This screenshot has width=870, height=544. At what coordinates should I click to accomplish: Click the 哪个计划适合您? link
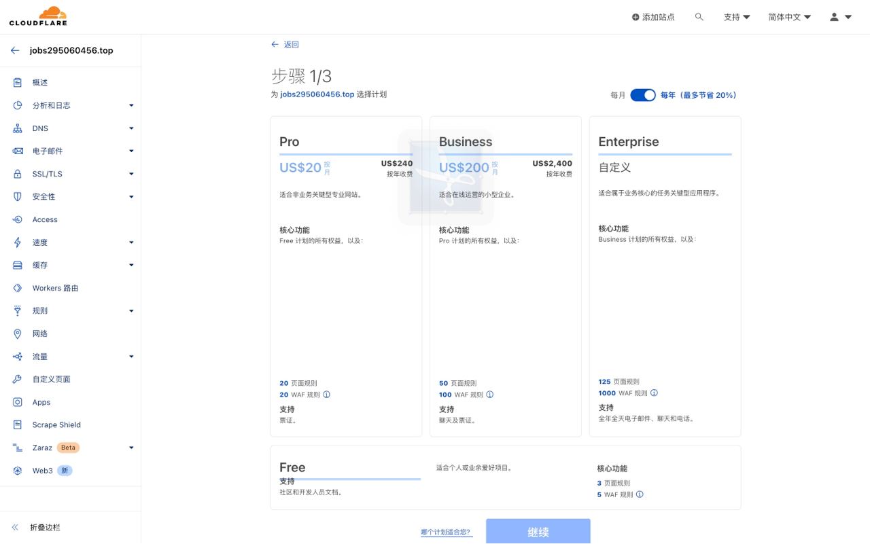(x=446, y=532)
